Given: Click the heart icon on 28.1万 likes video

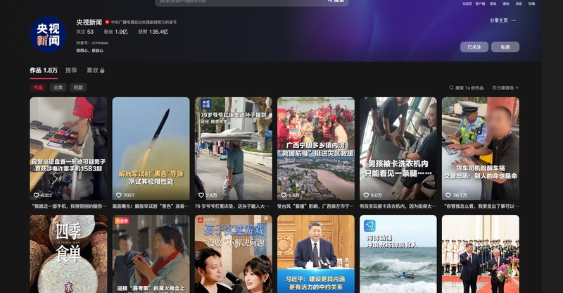Looking at the screenshot, I should [448, 195].
